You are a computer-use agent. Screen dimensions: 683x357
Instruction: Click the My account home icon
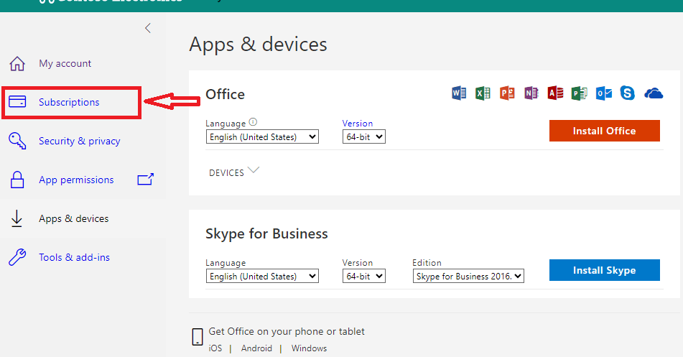[x=17, y=64]
